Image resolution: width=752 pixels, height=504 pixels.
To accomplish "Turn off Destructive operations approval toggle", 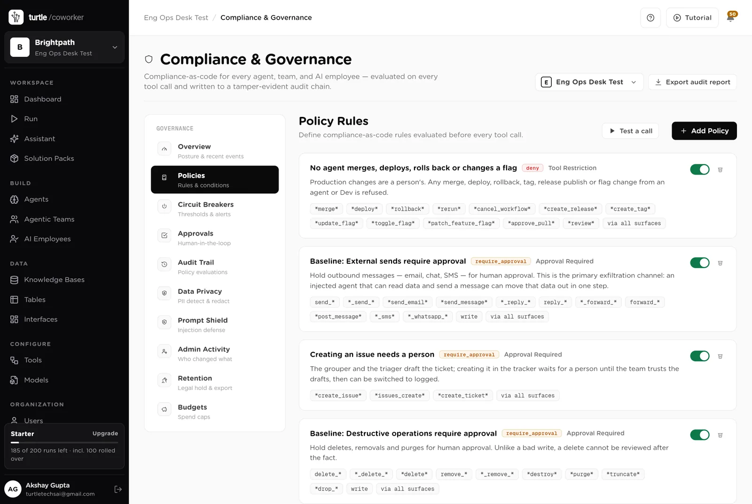I will coord(700,435).
